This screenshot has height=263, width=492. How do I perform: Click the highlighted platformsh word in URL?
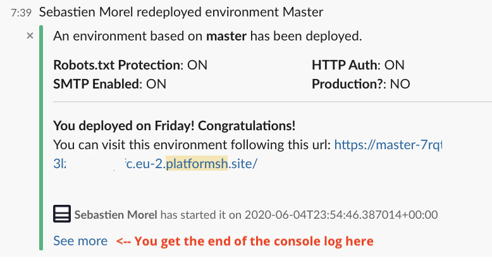tap(197, 164)
